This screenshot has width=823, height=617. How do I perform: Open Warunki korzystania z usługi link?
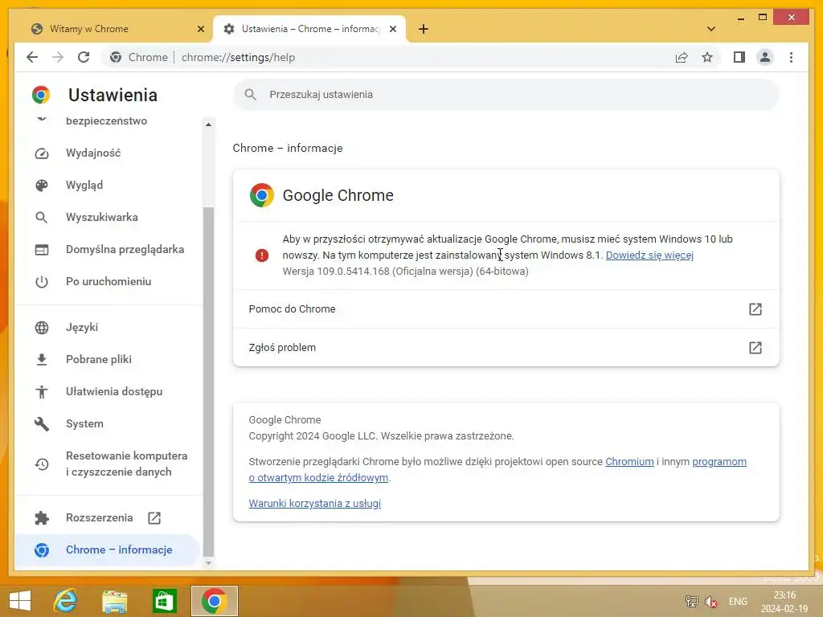[x=315, y=503]
